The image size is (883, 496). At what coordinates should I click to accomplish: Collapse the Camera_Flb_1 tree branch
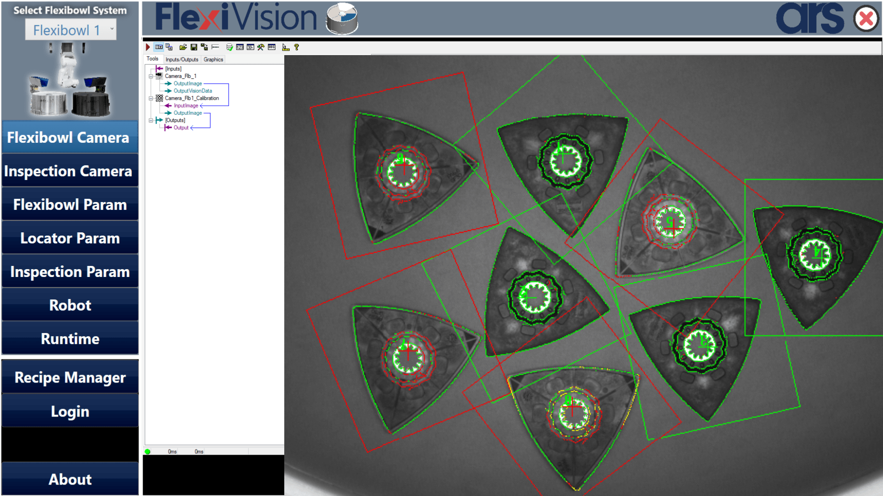pos(151,76)
